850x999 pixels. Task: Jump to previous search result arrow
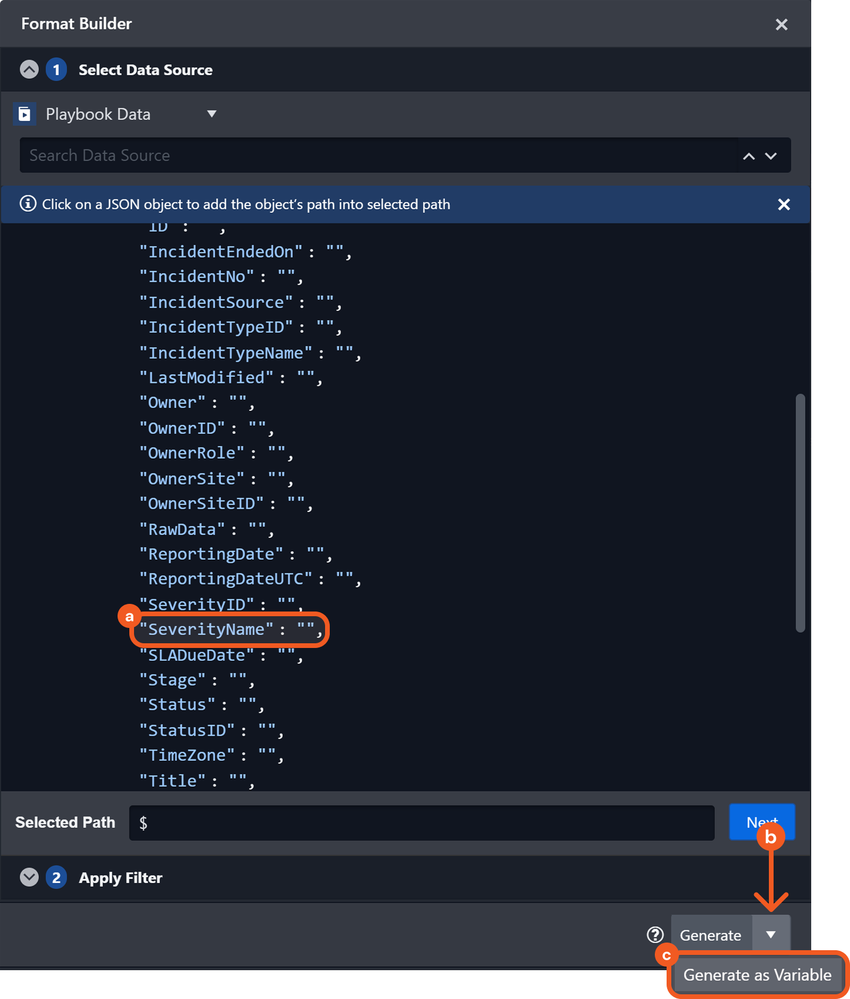coord(748,156)
